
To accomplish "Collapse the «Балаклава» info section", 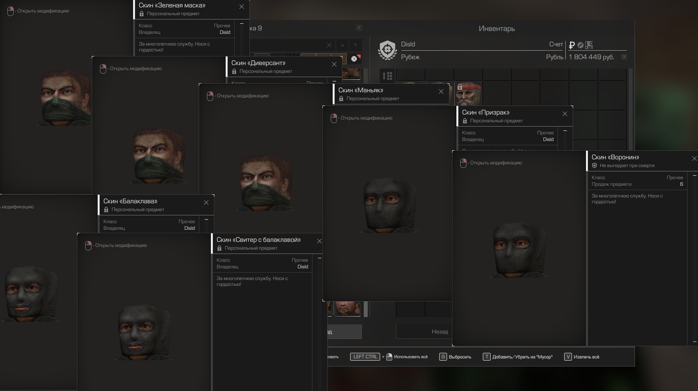I will (206, 220).
